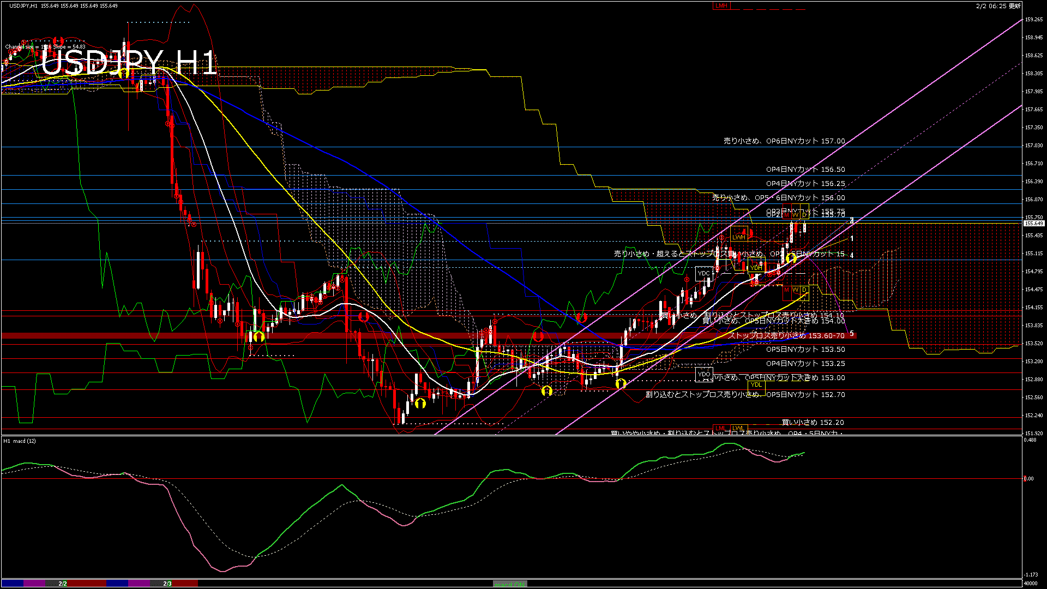The width and height of the screenshot is (1047, 589).
Task: Click the LMH label at top of chart
Action: pyautogui.click(x=721, y=5)
